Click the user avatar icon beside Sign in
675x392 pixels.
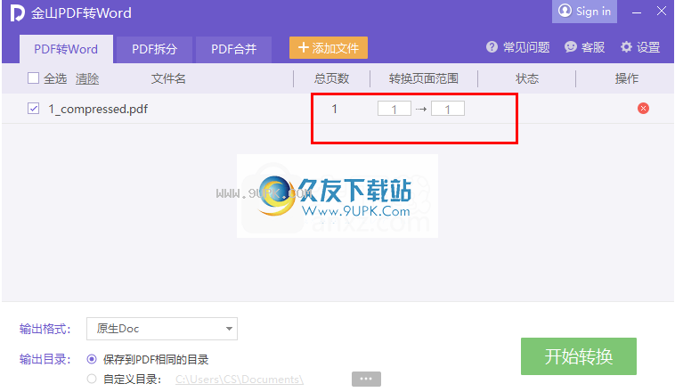565,11
